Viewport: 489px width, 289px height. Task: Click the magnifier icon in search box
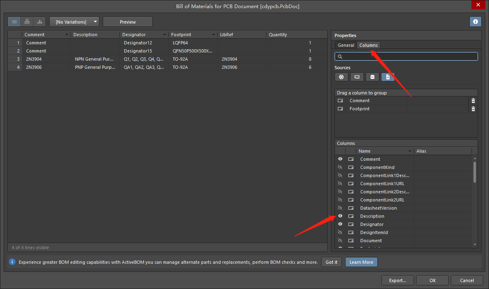(x=340, y=57)
